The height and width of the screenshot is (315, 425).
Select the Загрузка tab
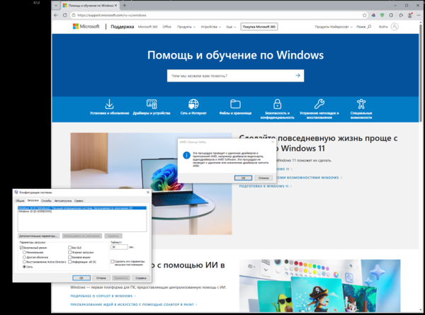click(x=33, y=200)
